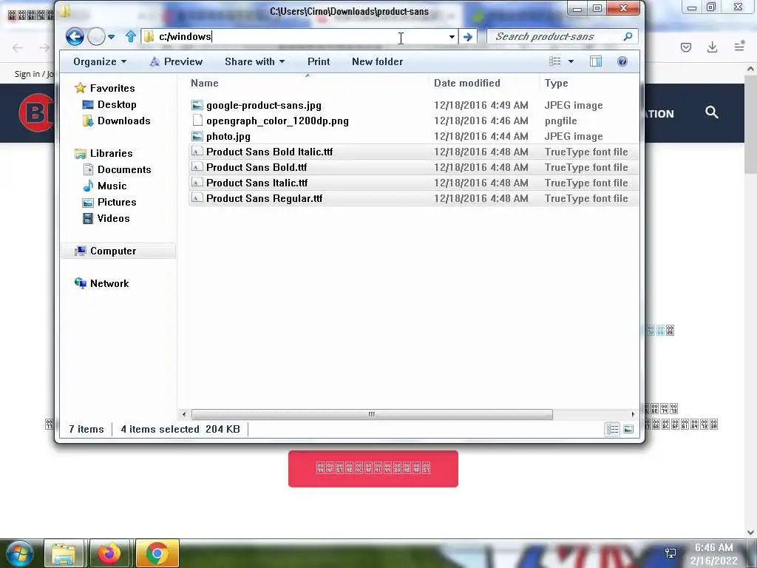
Task: Click the address bar path field
Action: pos(299,37)
